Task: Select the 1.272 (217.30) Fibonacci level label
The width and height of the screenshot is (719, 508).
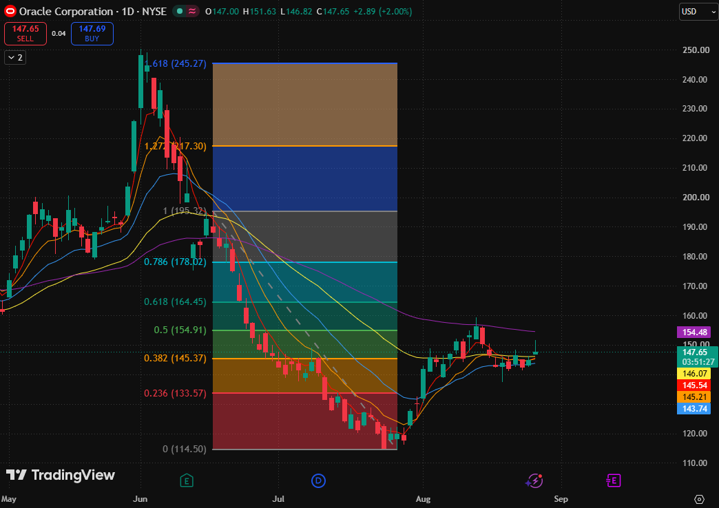Action: [175, 146]
